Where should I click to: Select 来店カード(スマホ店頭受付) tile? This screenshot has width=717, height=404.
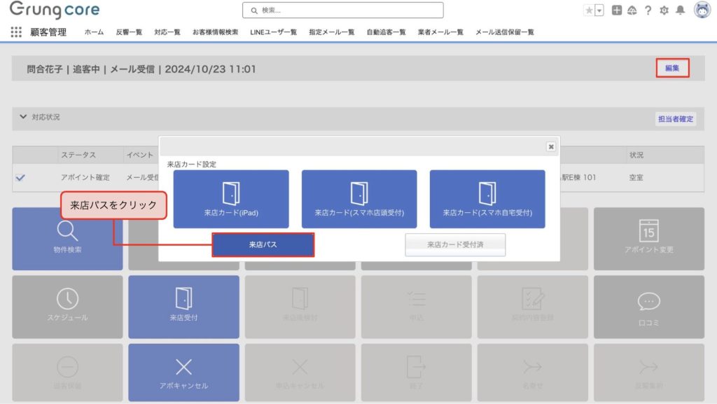pos(359,199)
